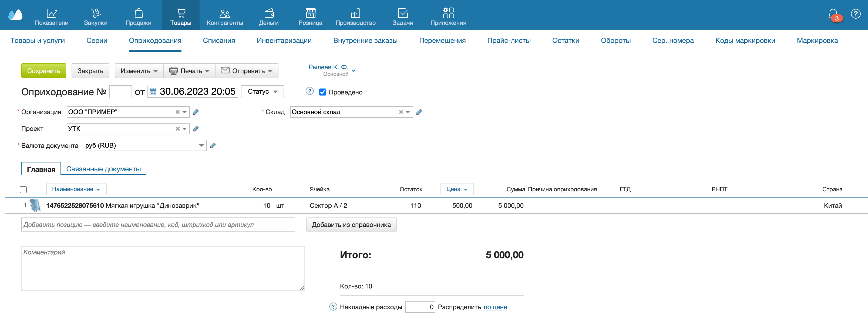The height and width of the screenshot is (323, 868).
Task: Click help icon near Накладные расходы
Action: point(333,307)
